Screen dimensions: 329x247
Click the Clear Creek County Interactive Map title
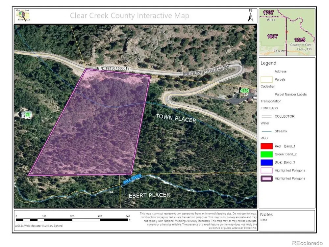coord(129,15)
